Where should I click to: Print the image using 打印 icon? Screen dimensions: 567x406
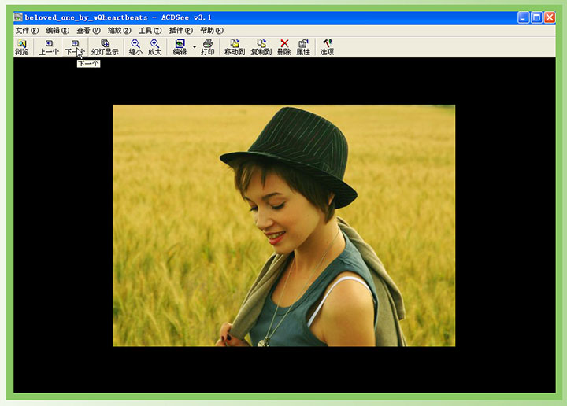coord(207,47)
